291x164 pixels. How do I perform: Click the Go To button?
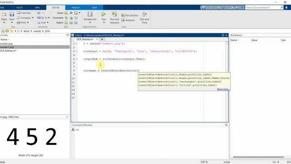(42, 18)
